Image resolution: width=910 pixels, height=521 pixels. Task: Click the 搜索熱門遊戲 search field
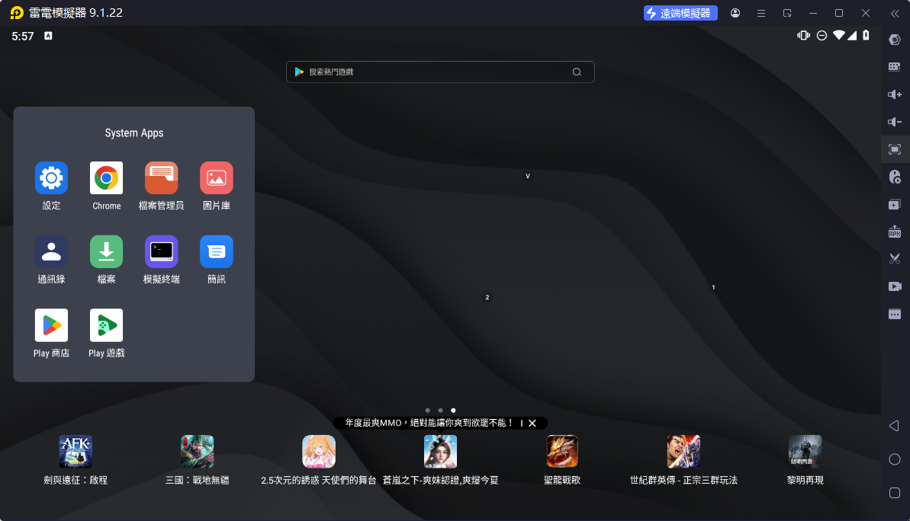tap(440, 72)
